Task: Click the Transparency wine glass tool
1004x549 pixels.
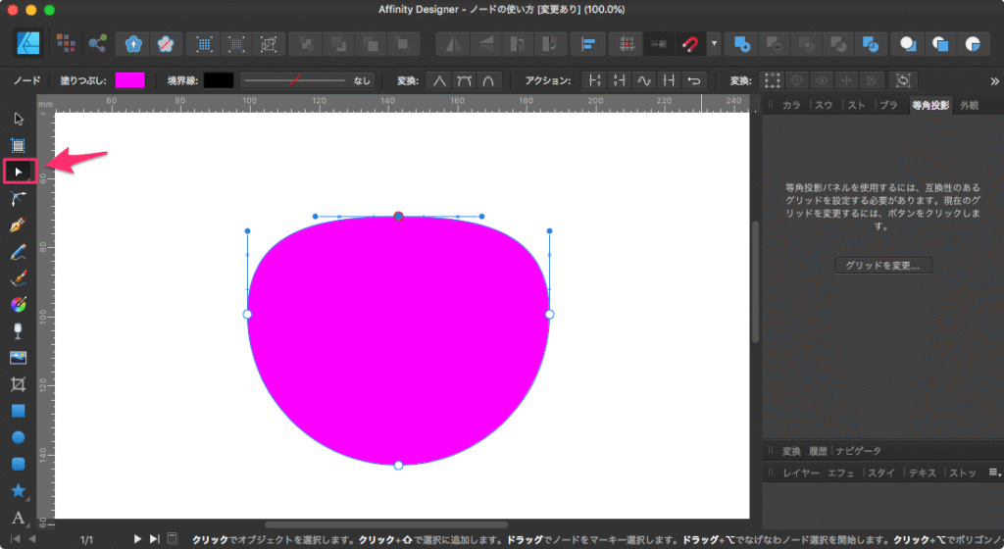Action: pyautogui.click(x=18, y=331)
